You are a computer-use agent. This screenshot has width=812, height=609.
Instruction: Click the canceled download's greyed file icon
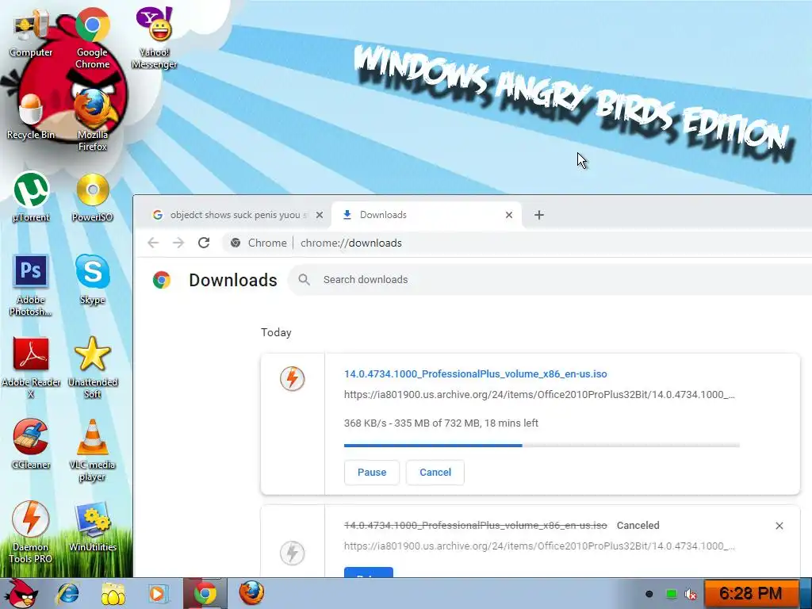click(292, 553)
